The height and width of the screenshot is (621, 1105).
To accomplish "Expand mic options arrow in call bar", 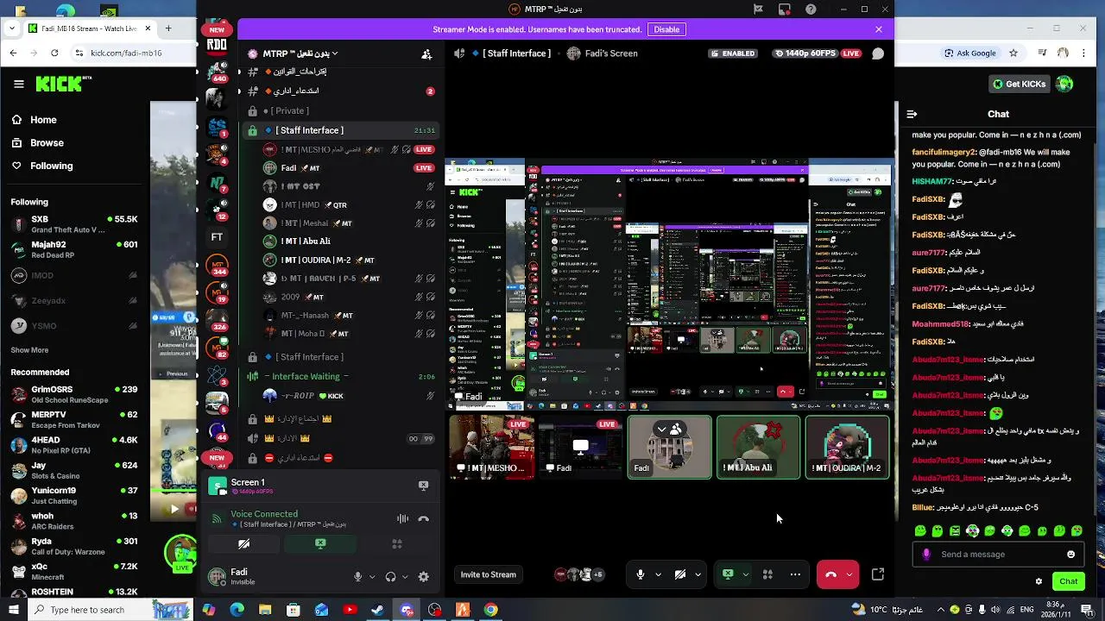I will pyautogui.click(x=658, y=574).
